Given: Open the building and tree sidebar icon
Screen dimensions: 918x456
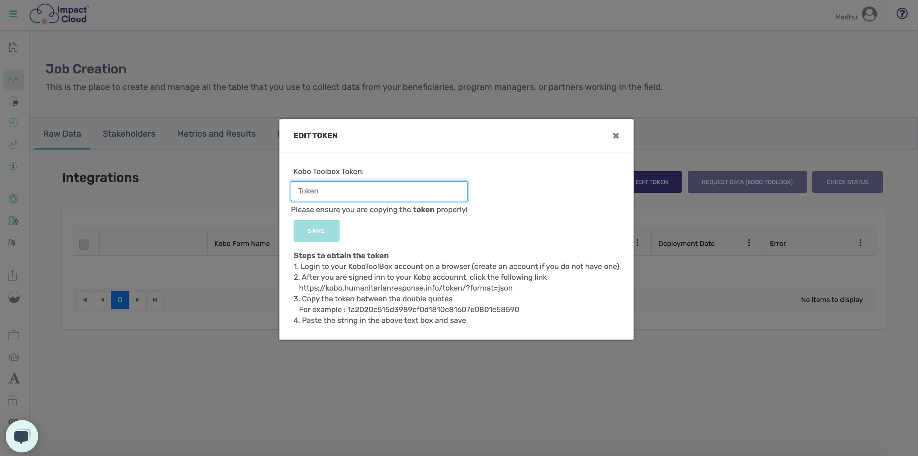Looking at the screenshot, I should click(x=13, y=220).
